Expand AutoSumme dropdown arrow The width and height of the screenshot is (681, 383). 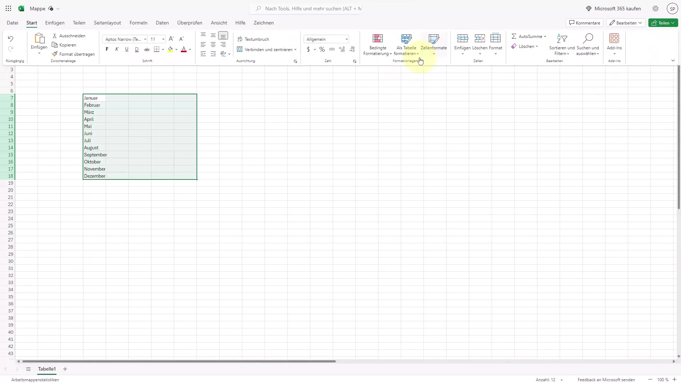545,37
